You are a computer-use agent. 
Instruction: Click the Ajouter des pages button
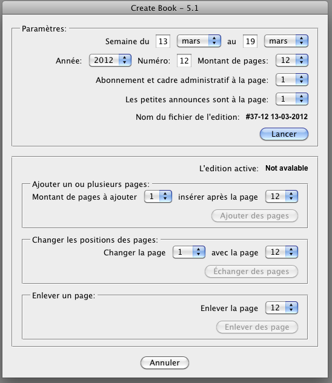click(254, 216)
